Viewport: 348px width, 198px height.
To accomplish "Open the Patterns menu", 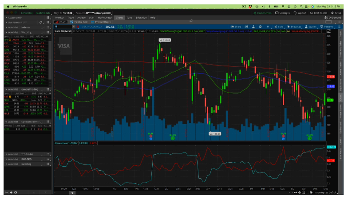I will [327, 27].
